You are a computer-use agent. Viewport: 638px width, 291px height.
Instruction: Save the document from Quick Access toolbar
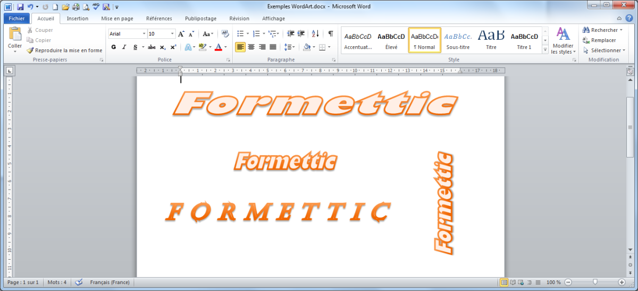20,7
